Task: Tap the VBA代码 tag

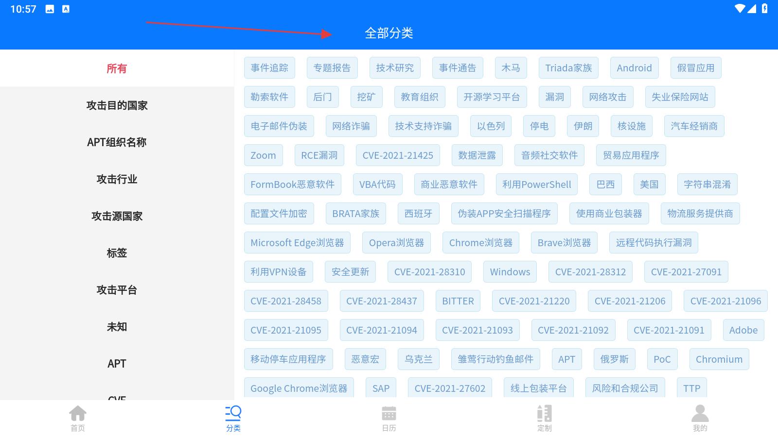Action: click(x=377, y=185)
